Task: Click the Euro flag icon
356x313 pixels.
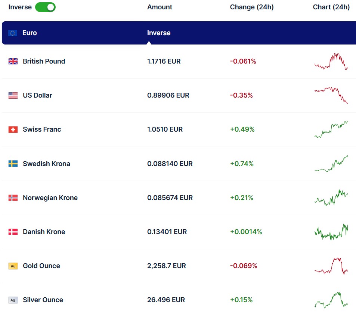Action: click(x=13, y=33)
